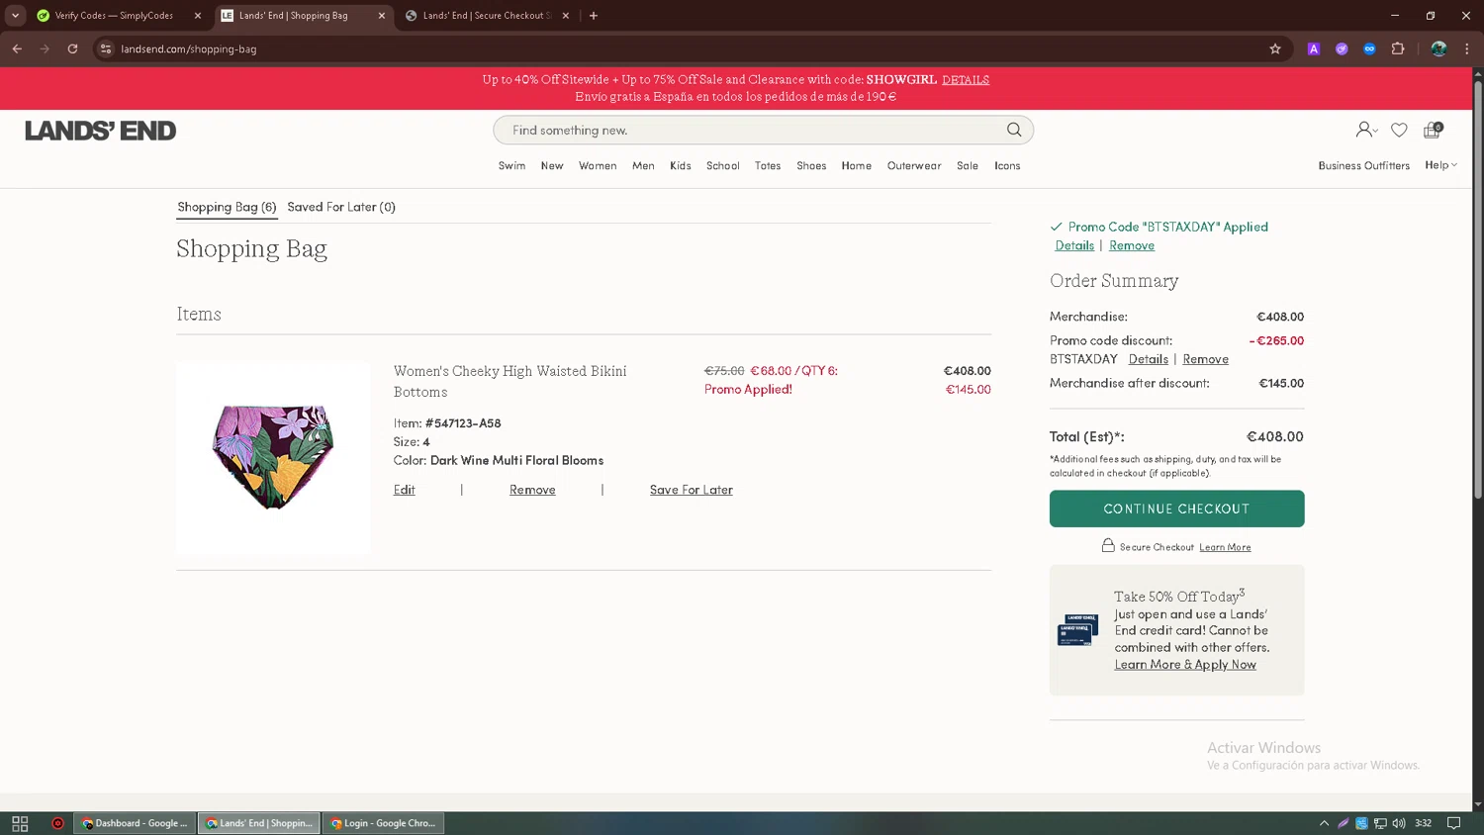
Task: Open Business Outfitters link
Action: pyautogui.click(x=1364, y=165)
